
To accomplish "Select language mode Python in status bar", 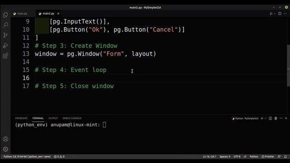I will point(254,157).
